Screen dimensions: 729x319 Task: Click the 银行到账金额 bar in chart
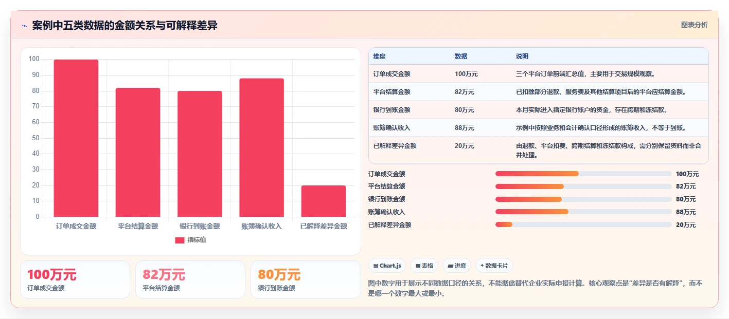(200, 154)
